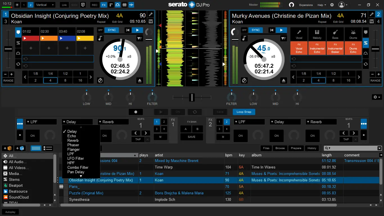Screen dimensions: 384x216
Task: Open the Reverb effect dropdown in FX 2
Action: [x=321, y=122]
